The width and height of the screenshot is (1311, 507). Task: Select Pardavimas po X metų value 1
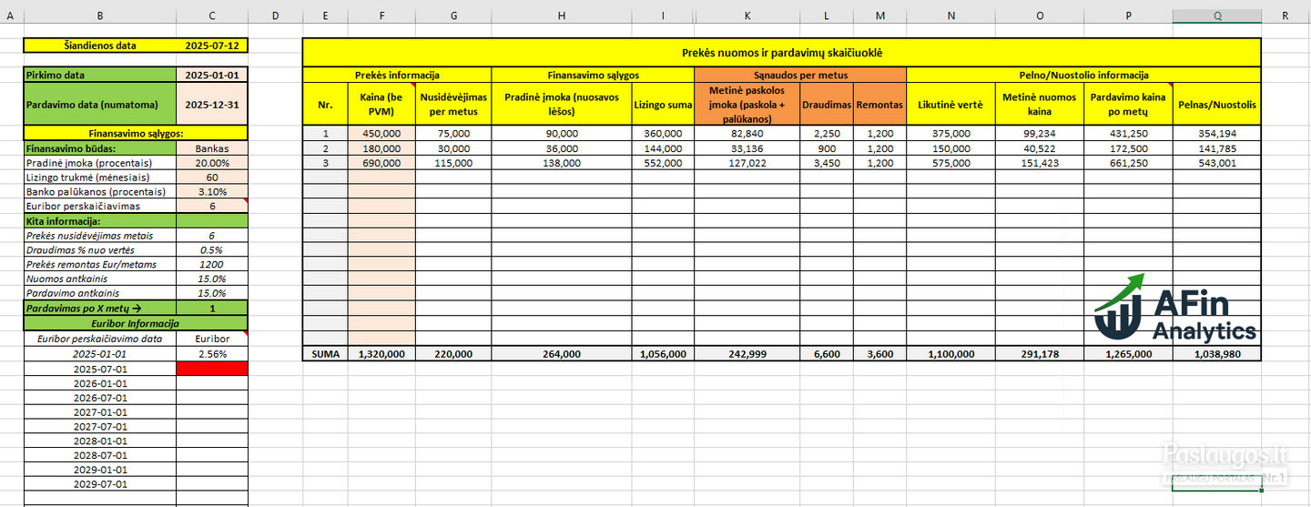coord(212,309)
